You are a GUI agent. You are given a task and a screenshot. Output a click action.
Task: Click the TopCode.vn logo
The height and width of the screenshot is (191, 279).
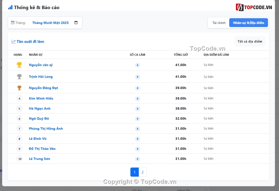[254, 7]
